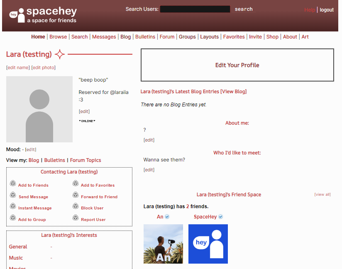Click the Edit Your Profile button

pos(237,65)
